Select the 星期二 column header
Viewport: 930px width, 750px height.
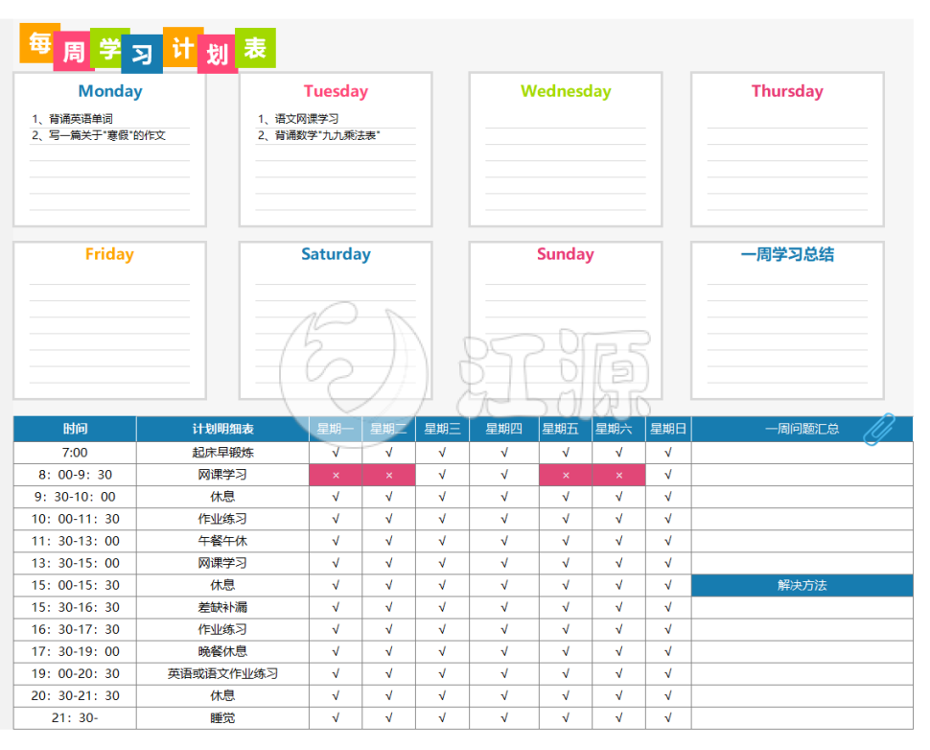(x=388, y=429)
